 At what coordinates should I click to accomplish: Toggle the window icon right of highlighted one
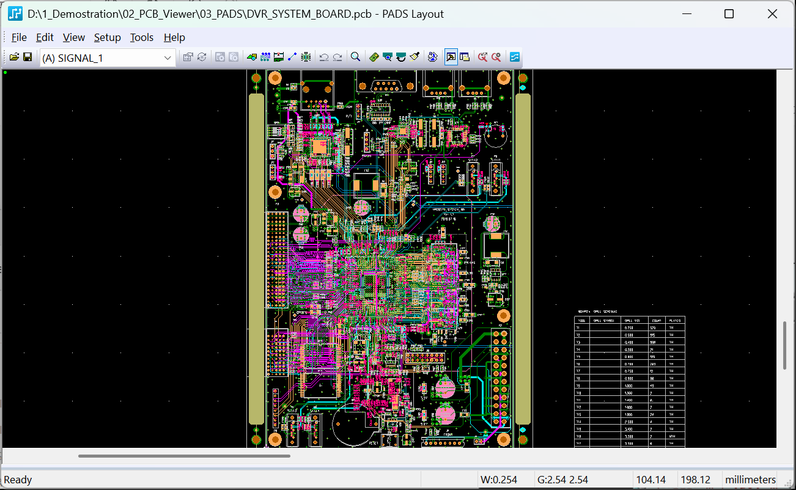pos(464,57)
